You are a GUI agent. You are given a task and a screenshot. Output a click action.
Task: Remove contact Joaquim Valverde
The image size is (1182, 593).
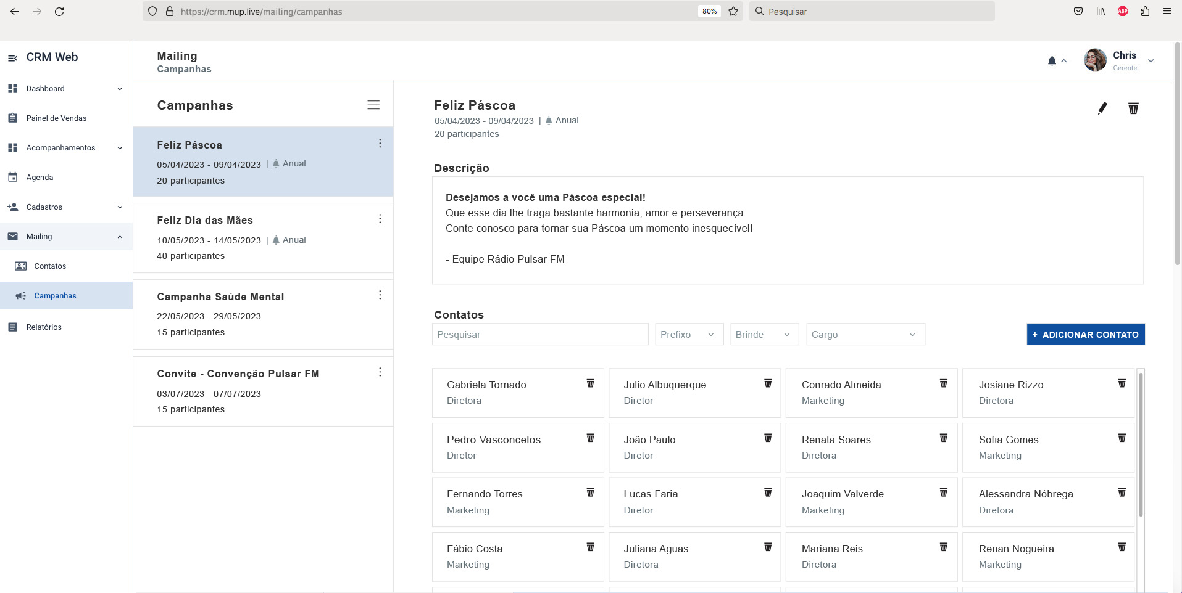944,493
